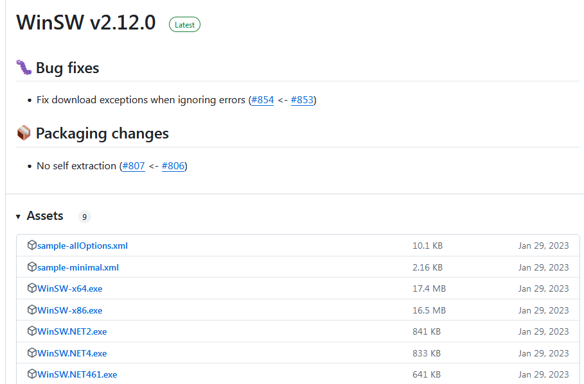584x384 pixels.
Task: Click the Jan 29, 2023 date for WinSW.NET461.exe
Action: tap(544, 374)
